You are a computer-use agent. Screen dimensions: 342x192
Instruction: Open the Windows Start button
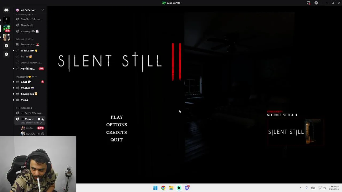[x=155, y=188]
